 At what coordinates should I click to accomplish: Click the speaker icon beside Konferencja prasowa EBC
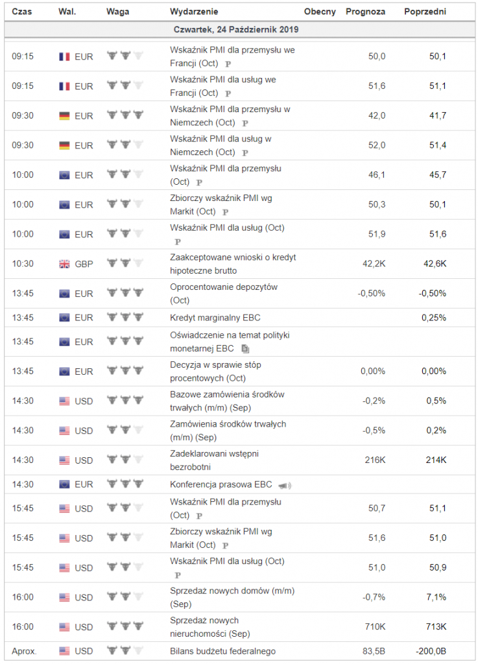(285, 485)
